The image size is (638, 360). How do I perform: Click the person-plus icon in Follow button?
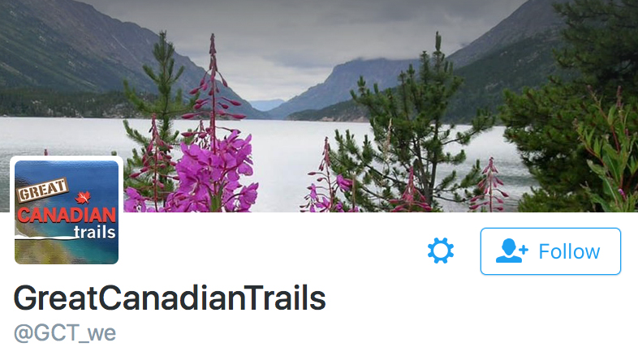512,251
